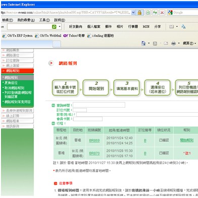Click the 查詢時間 text field
198x198 pixels.
click(x=99, y=105)
